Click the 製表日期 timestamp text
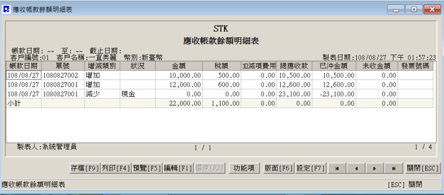This screenshot has width=444, height=195. click(x=379, y=57)
